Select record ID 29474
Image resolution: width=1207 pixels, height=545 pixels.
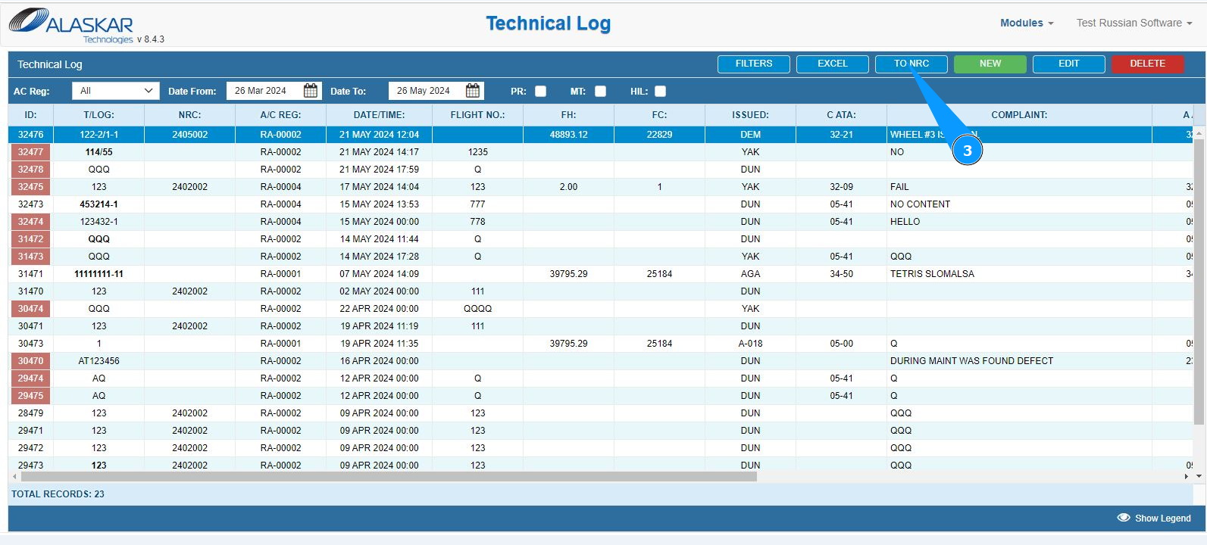click(30, 378)
